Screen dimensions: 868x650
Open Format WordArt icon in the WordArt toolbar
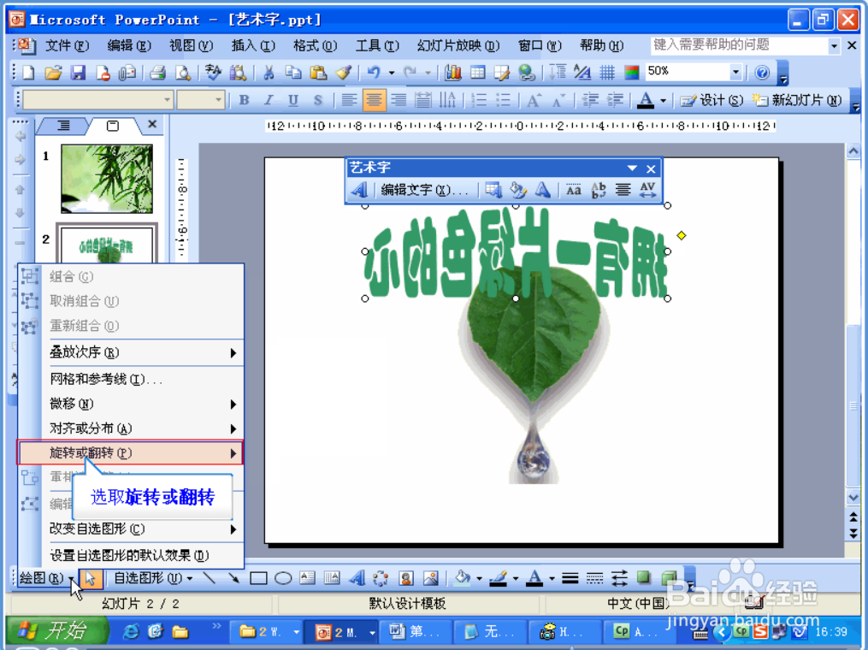point(518,190)
